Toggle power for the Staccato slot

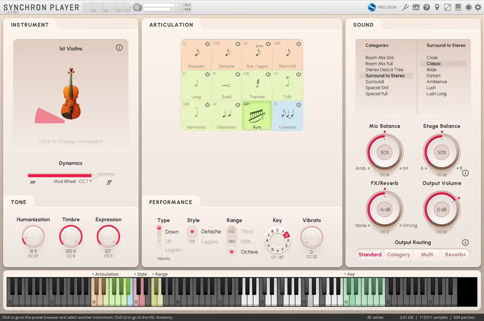pyautogui.click(x=208, y=44)
